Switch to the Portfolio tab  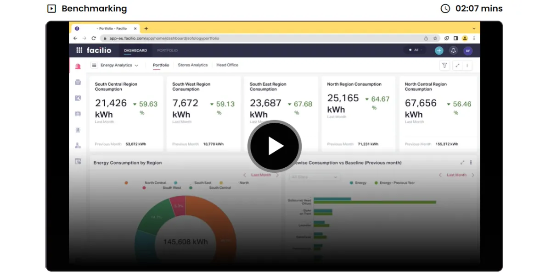(x=161, y=65)
